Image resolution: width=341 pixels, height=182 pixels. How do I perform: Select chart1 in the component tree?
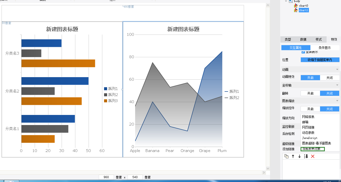(303, 10)
